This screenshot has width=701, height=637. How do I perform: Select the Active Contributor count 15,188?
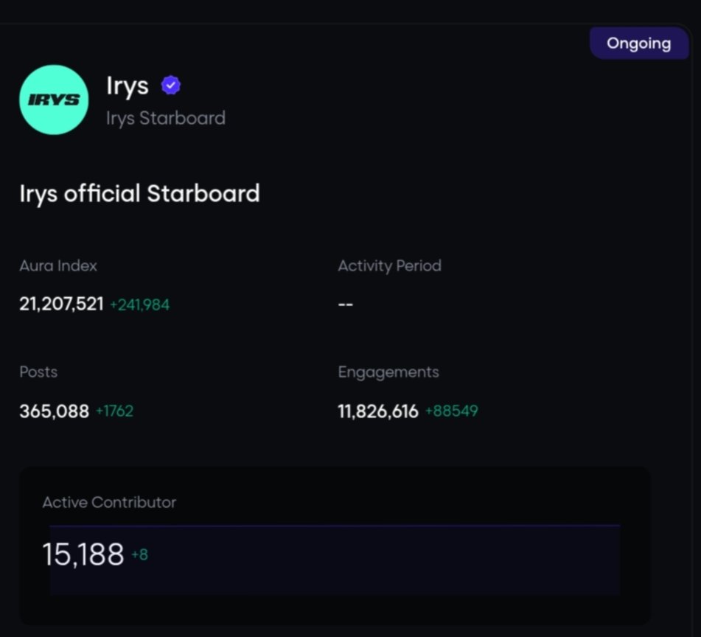pos(83,554)
